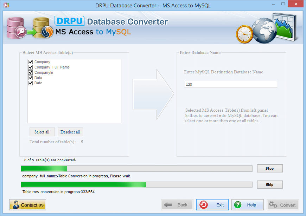The width and height of the screenshot is (306, 216).
Task: Click the 'Table row conversion in progress:333/554' text
Action: tap(58, 192)
